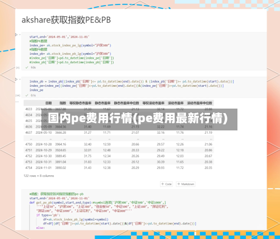Click code line 'index_pe= ak.stock_index_pe_lg'
This screenshot has height=239, width=280.
point(71,45)
